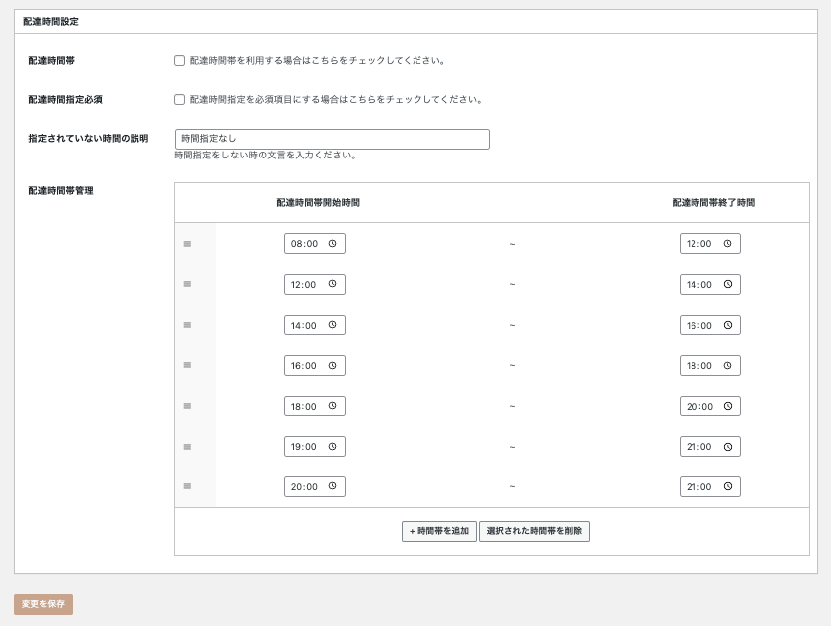
Task: Click clock icon in 08:00 start time
Action: coord(333,243)
